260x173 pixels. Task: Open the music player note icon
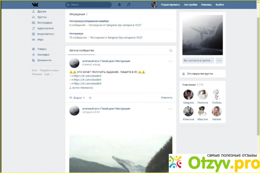pos(128,5)
